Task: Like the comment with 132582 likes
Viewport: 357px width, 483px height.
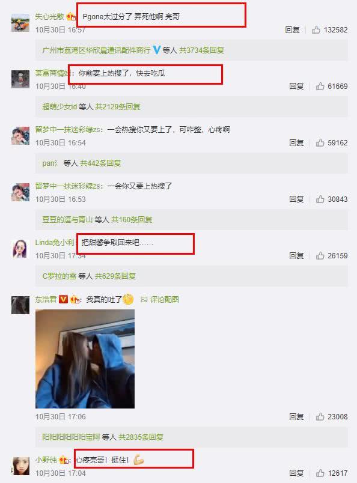Action: click(x=316, y=30)
